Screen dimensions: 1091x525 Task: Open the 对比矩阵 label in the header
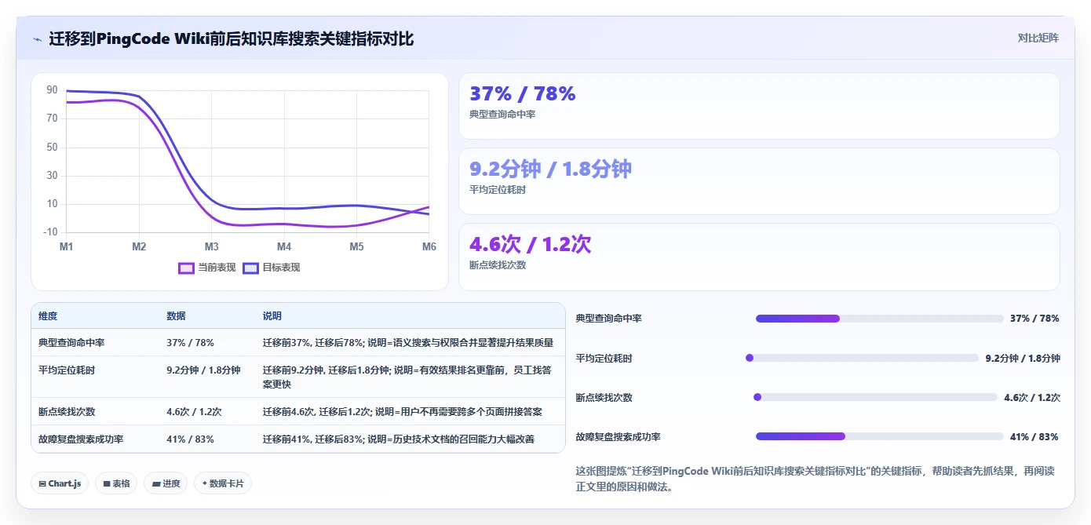coord(1038,38)
